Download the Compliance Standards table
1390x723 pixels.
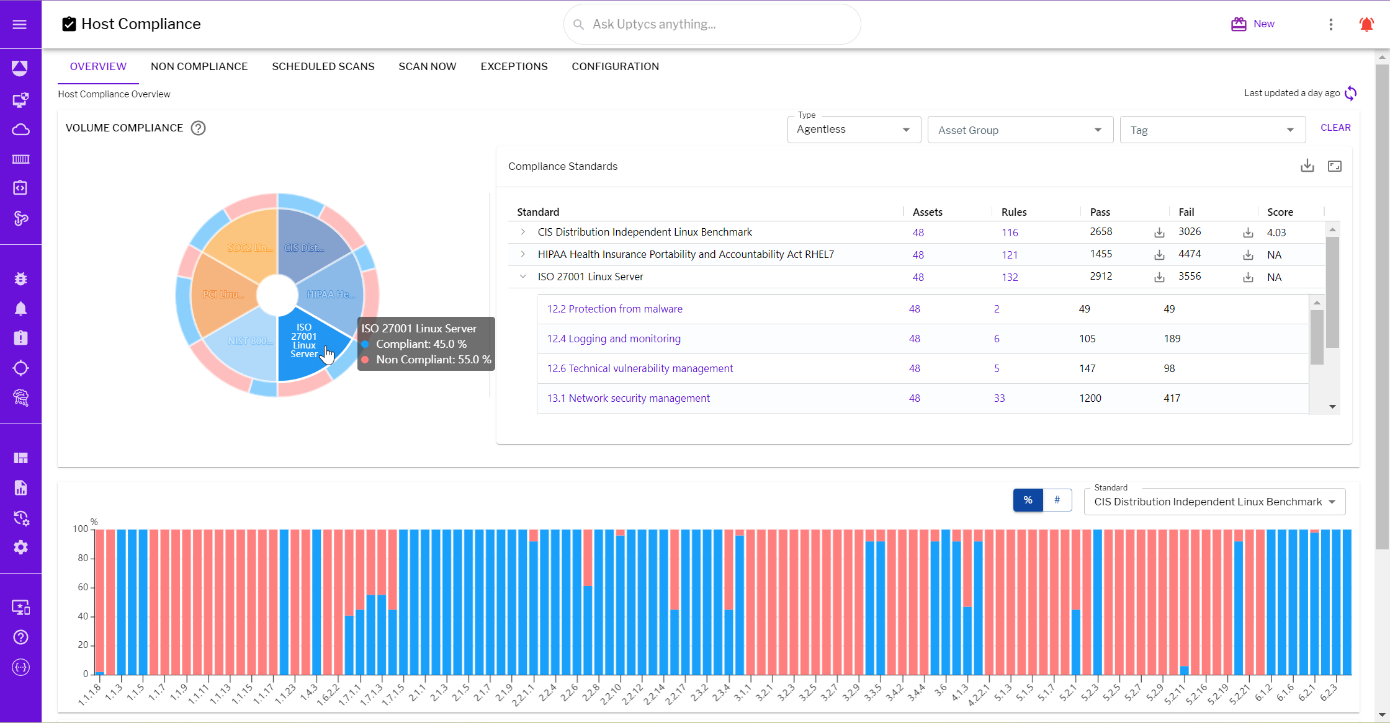pyautogui.click(x=1307, y=166)
